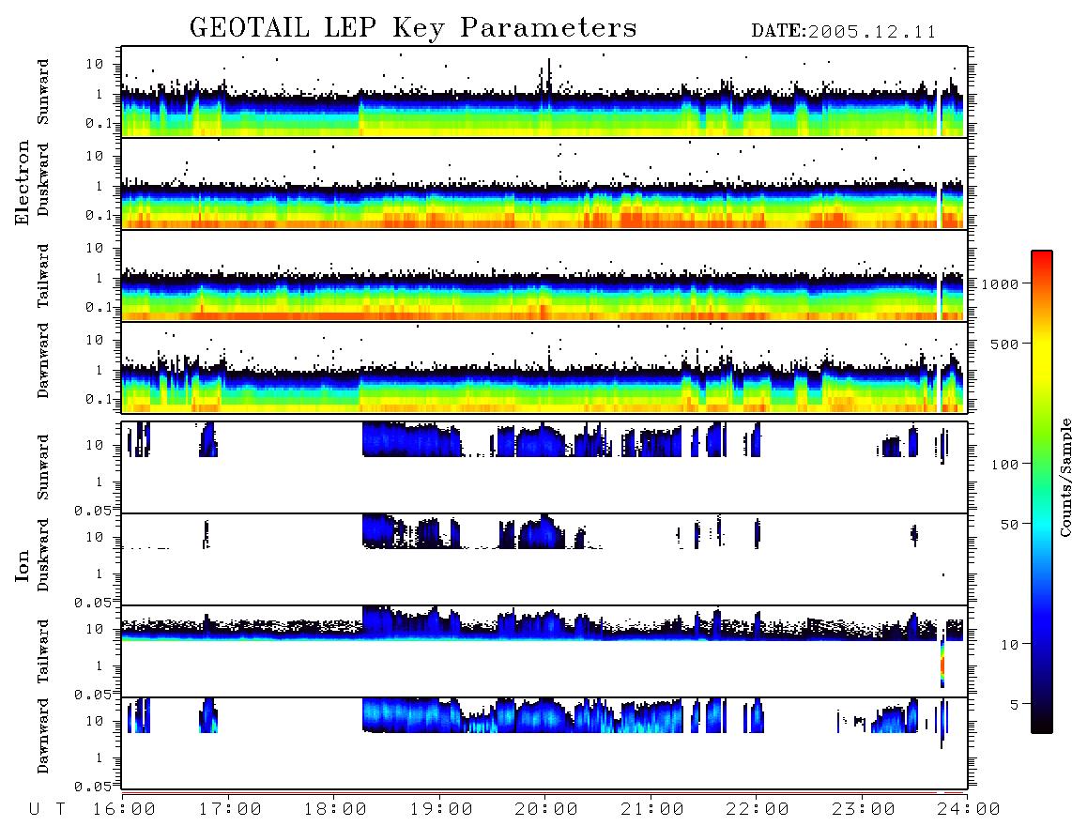The image size is (1072, 826).
Task: Click the 19:00 time axis tick label
Action: pyautogui.click(x=441, y=810)
